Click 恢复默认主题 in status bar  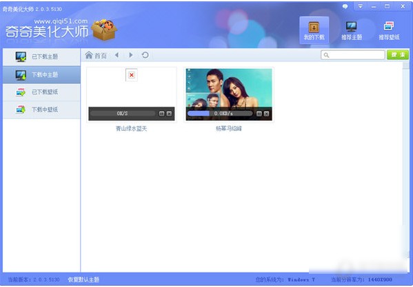tap(83, 279)
